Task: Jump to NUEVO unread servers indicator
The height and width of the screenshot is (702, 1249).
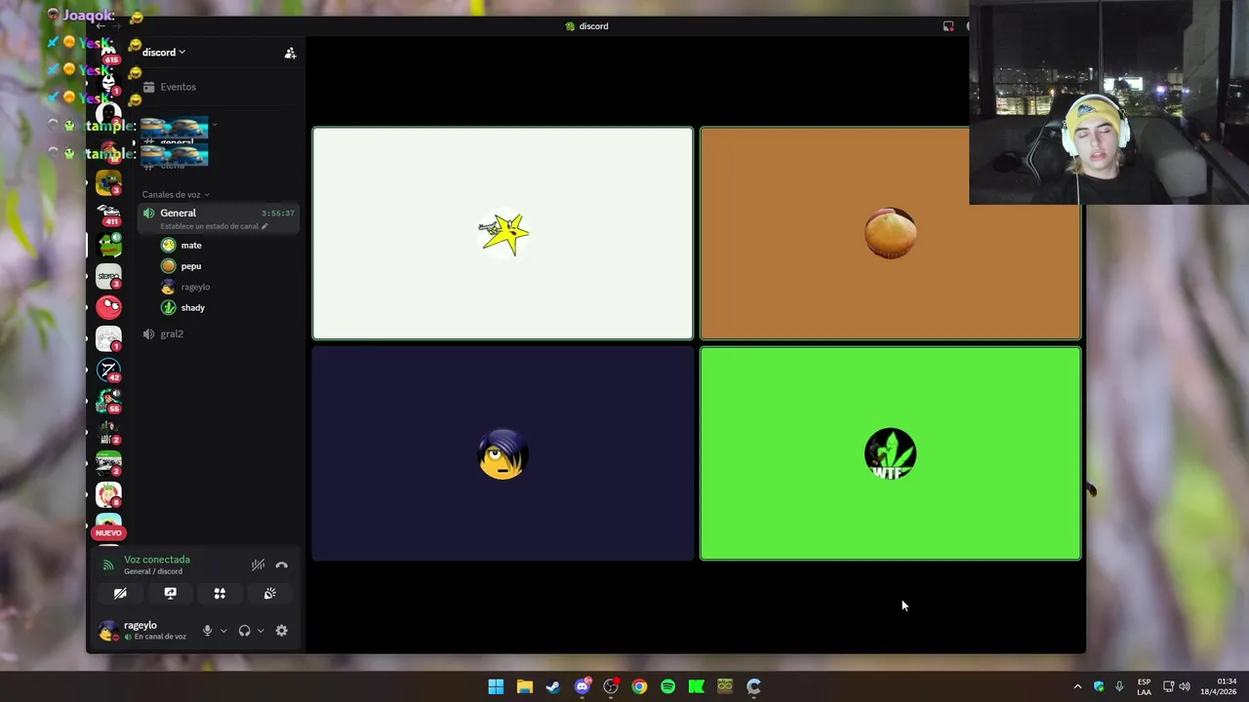Action: coord(108,532)
